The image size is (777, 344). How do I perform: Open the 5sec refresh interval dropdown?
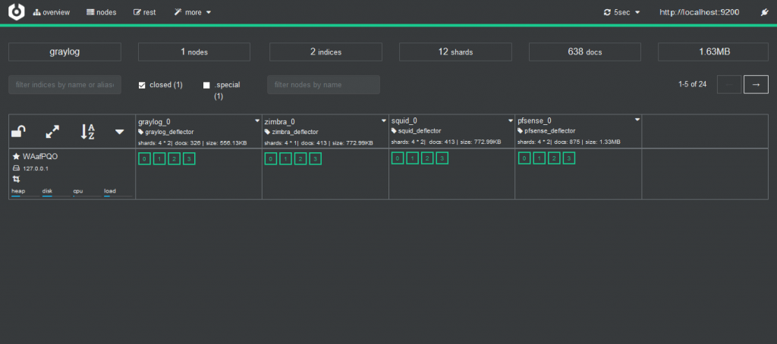622,13
